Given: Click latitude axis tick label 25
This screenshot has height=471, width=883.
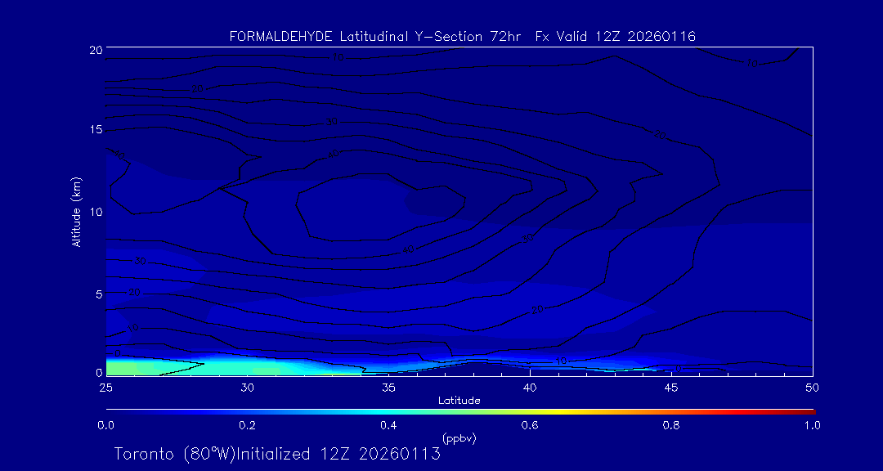Looking at the screenshot, I should (105, 388).
